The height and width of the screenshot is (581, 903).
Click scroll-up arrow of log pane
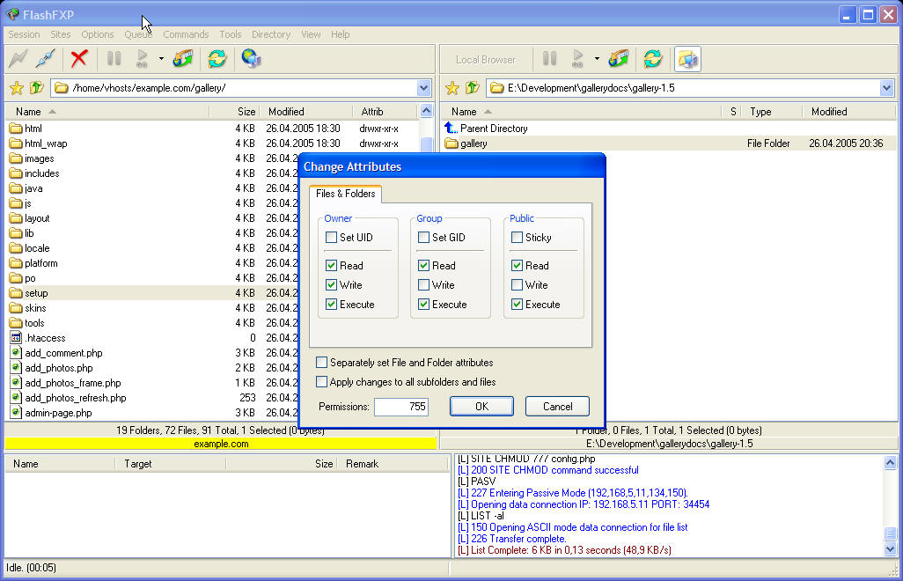(891, 462)
